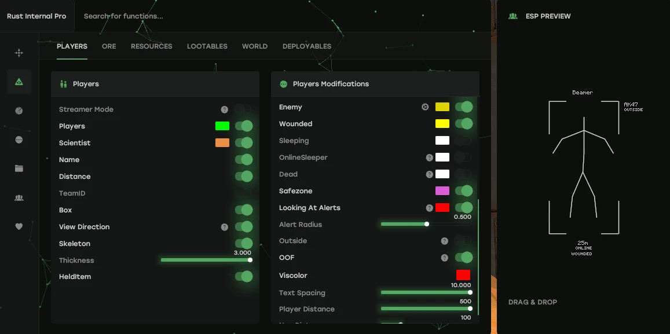Disable the HeldItem toggle
The height and width of the screenshot is (334, 670).
click(244, 277)
